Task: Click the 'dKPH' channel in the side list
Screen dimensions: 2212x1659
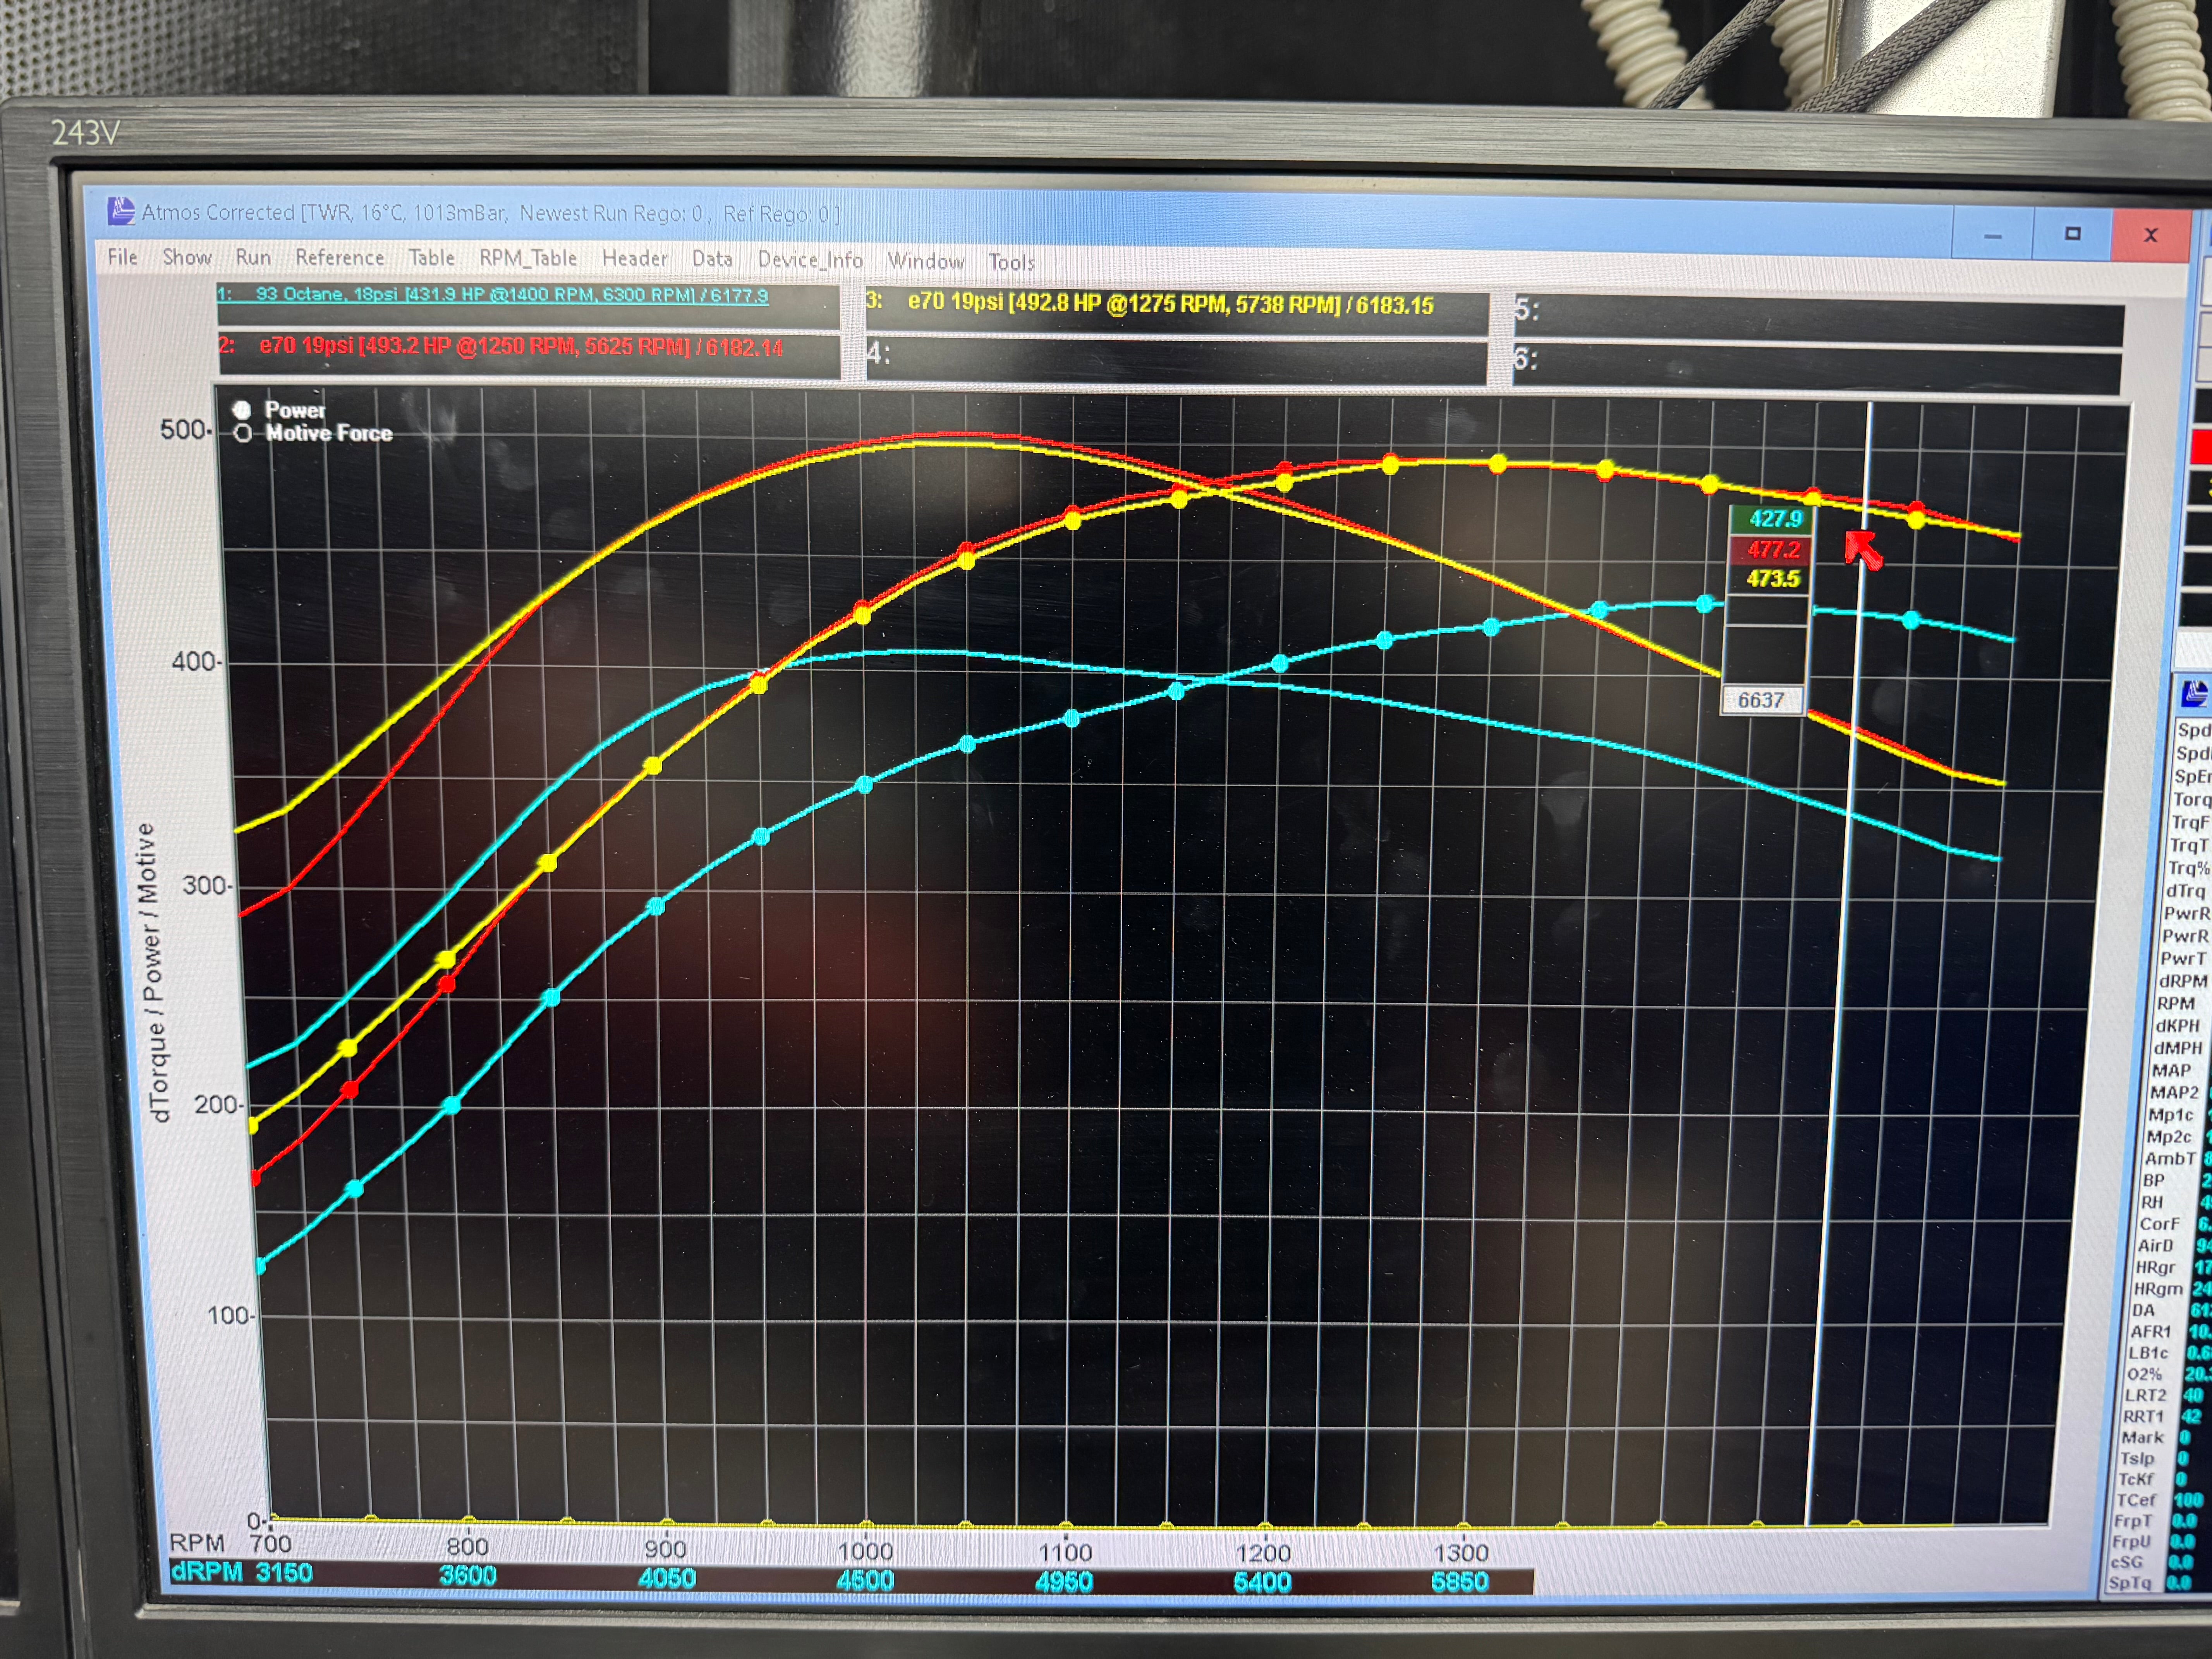Action: (2178, 1026)
